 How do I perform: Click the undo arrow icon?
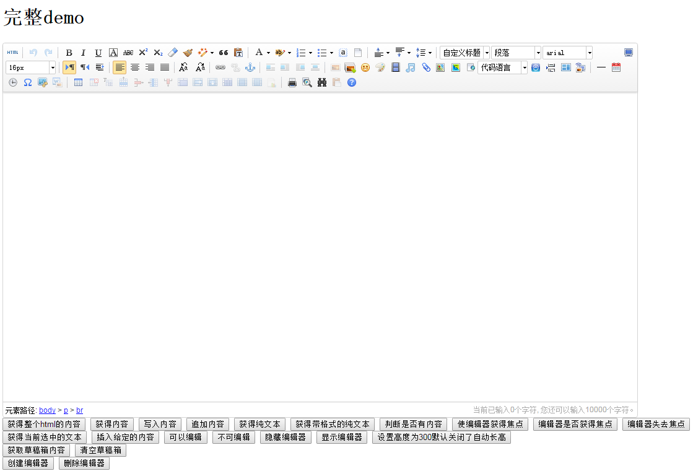33,53
